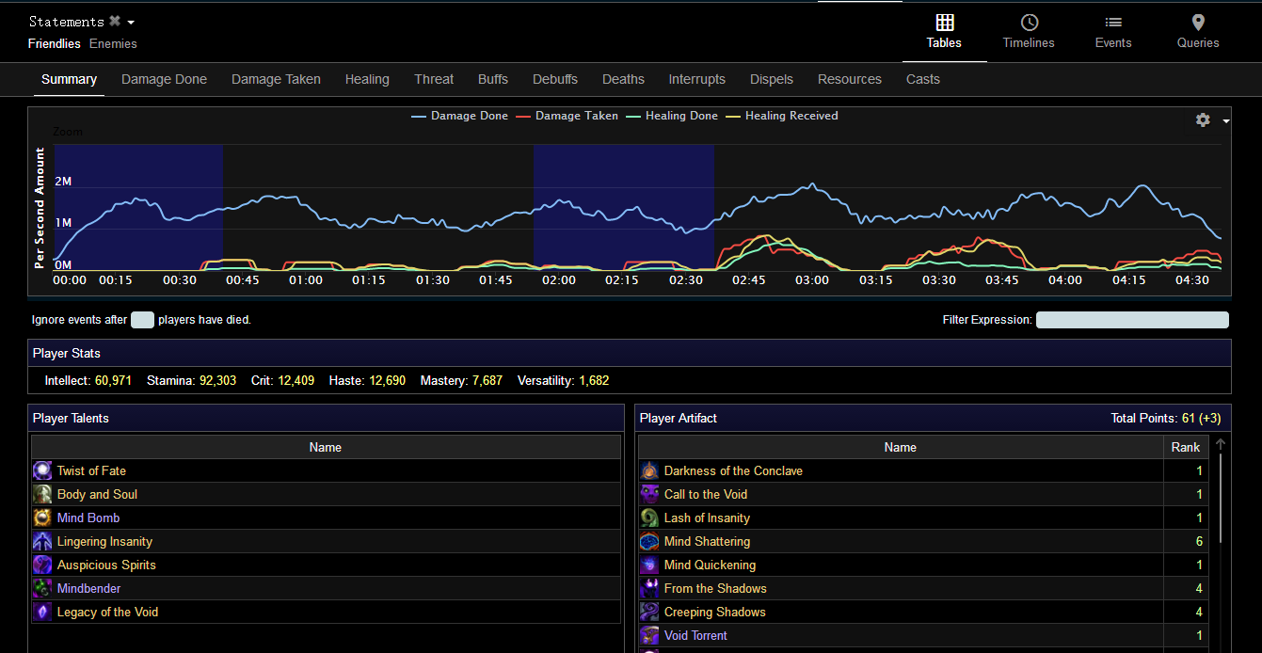
Task: Switch to the Summary tab
Action: point(69,79)
